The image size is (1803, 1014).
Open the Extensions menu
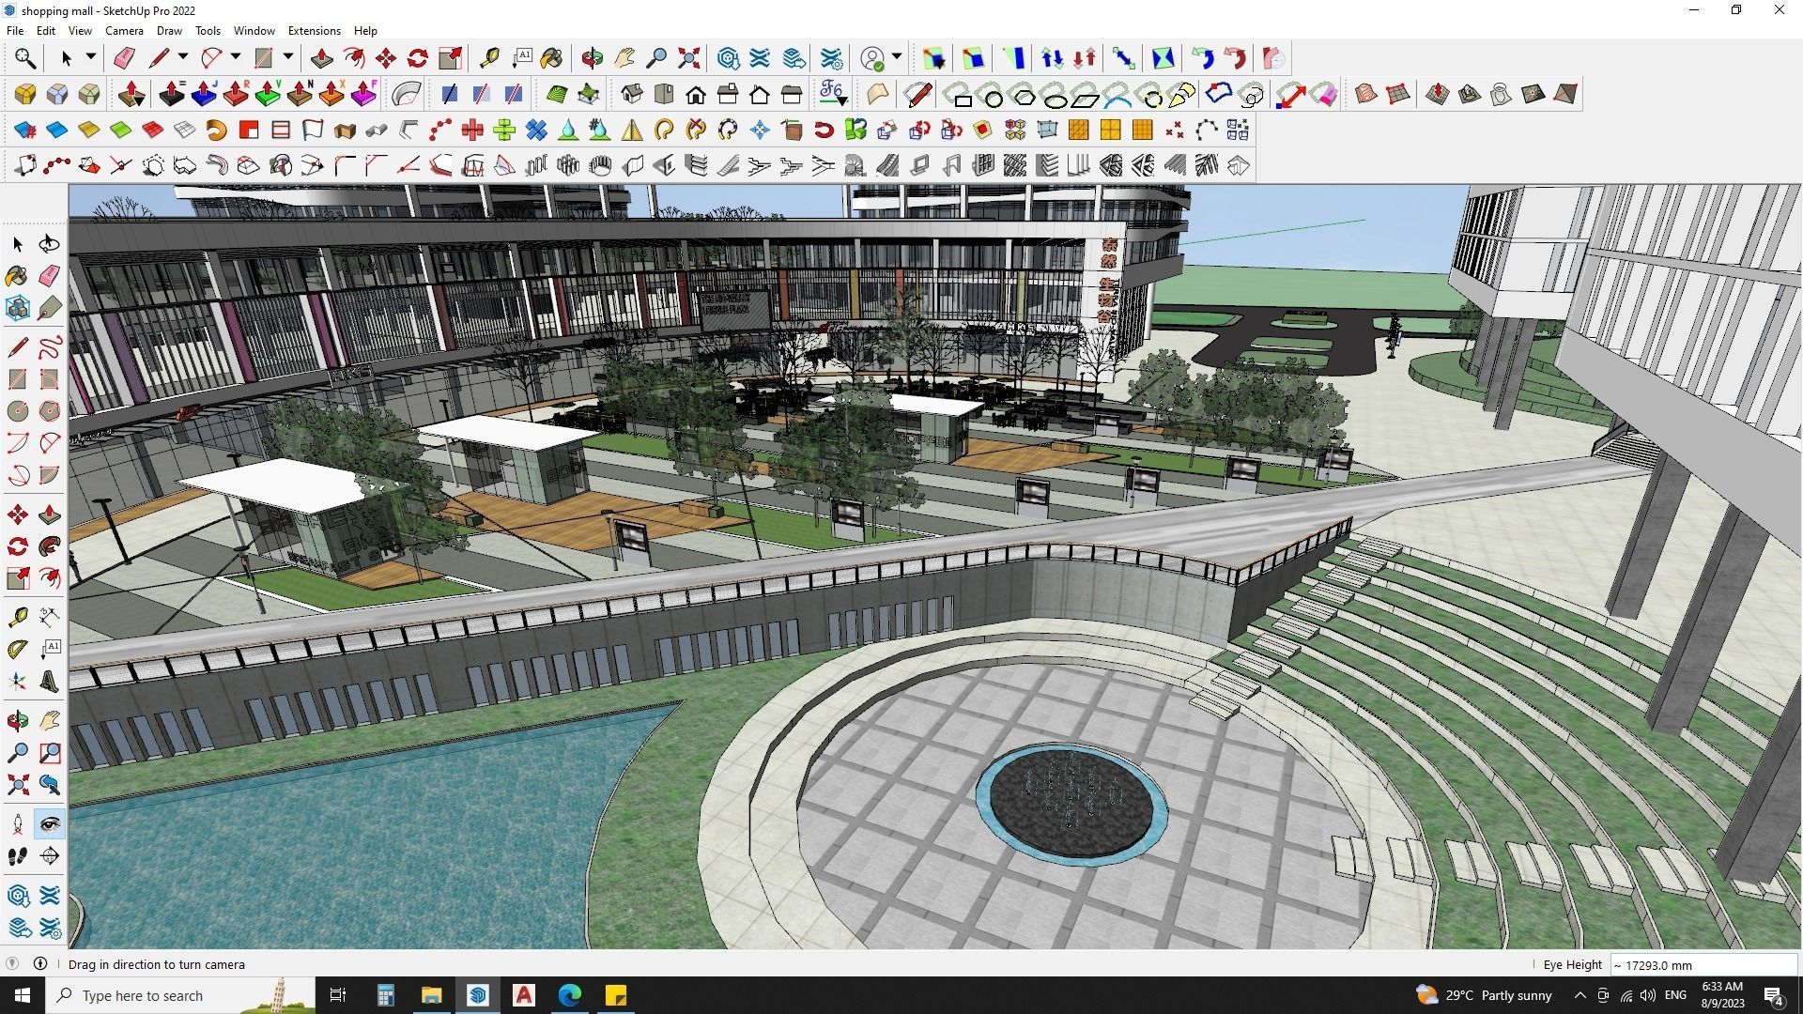point(314,31)
